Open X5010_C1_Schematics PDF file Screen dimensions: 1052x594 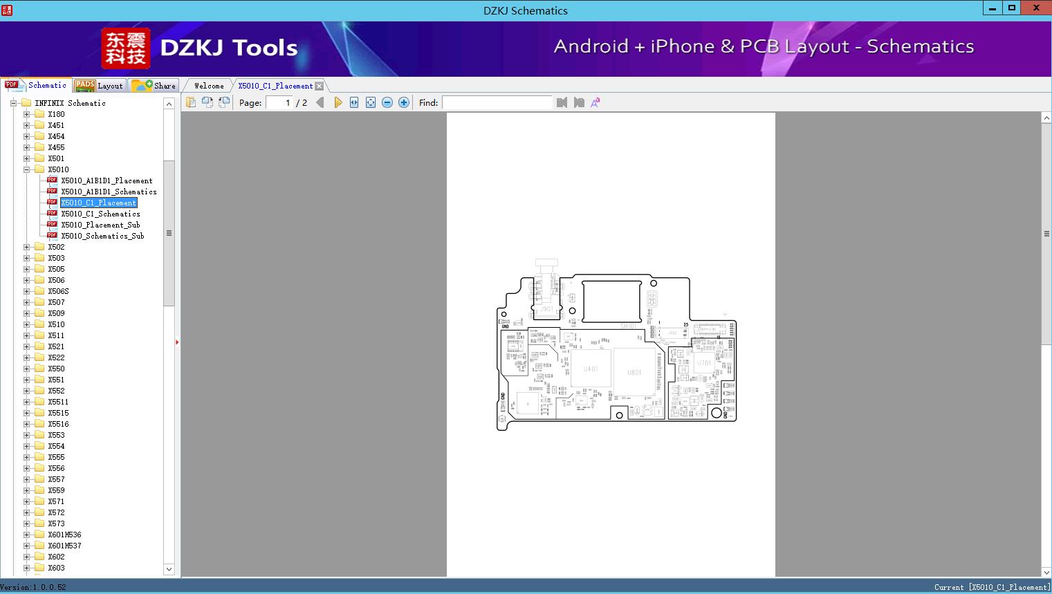(x=100, y=214)
